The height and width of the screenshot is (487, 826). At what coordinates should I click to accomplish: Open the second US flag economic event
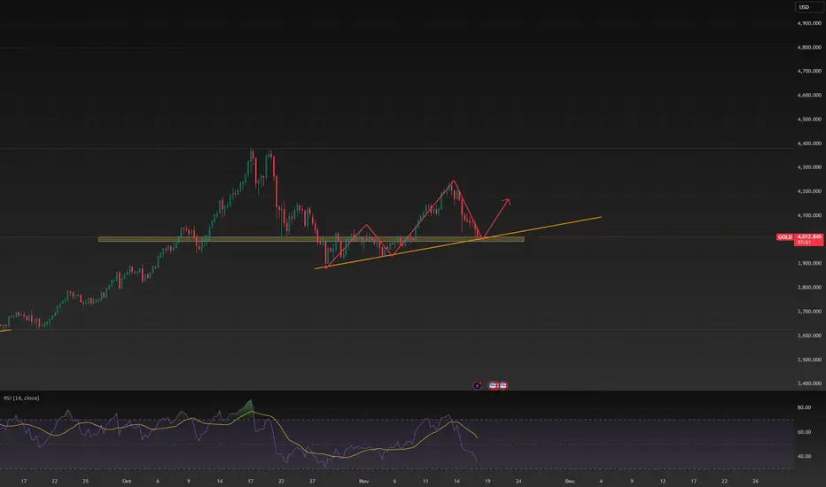coord(503,385)
